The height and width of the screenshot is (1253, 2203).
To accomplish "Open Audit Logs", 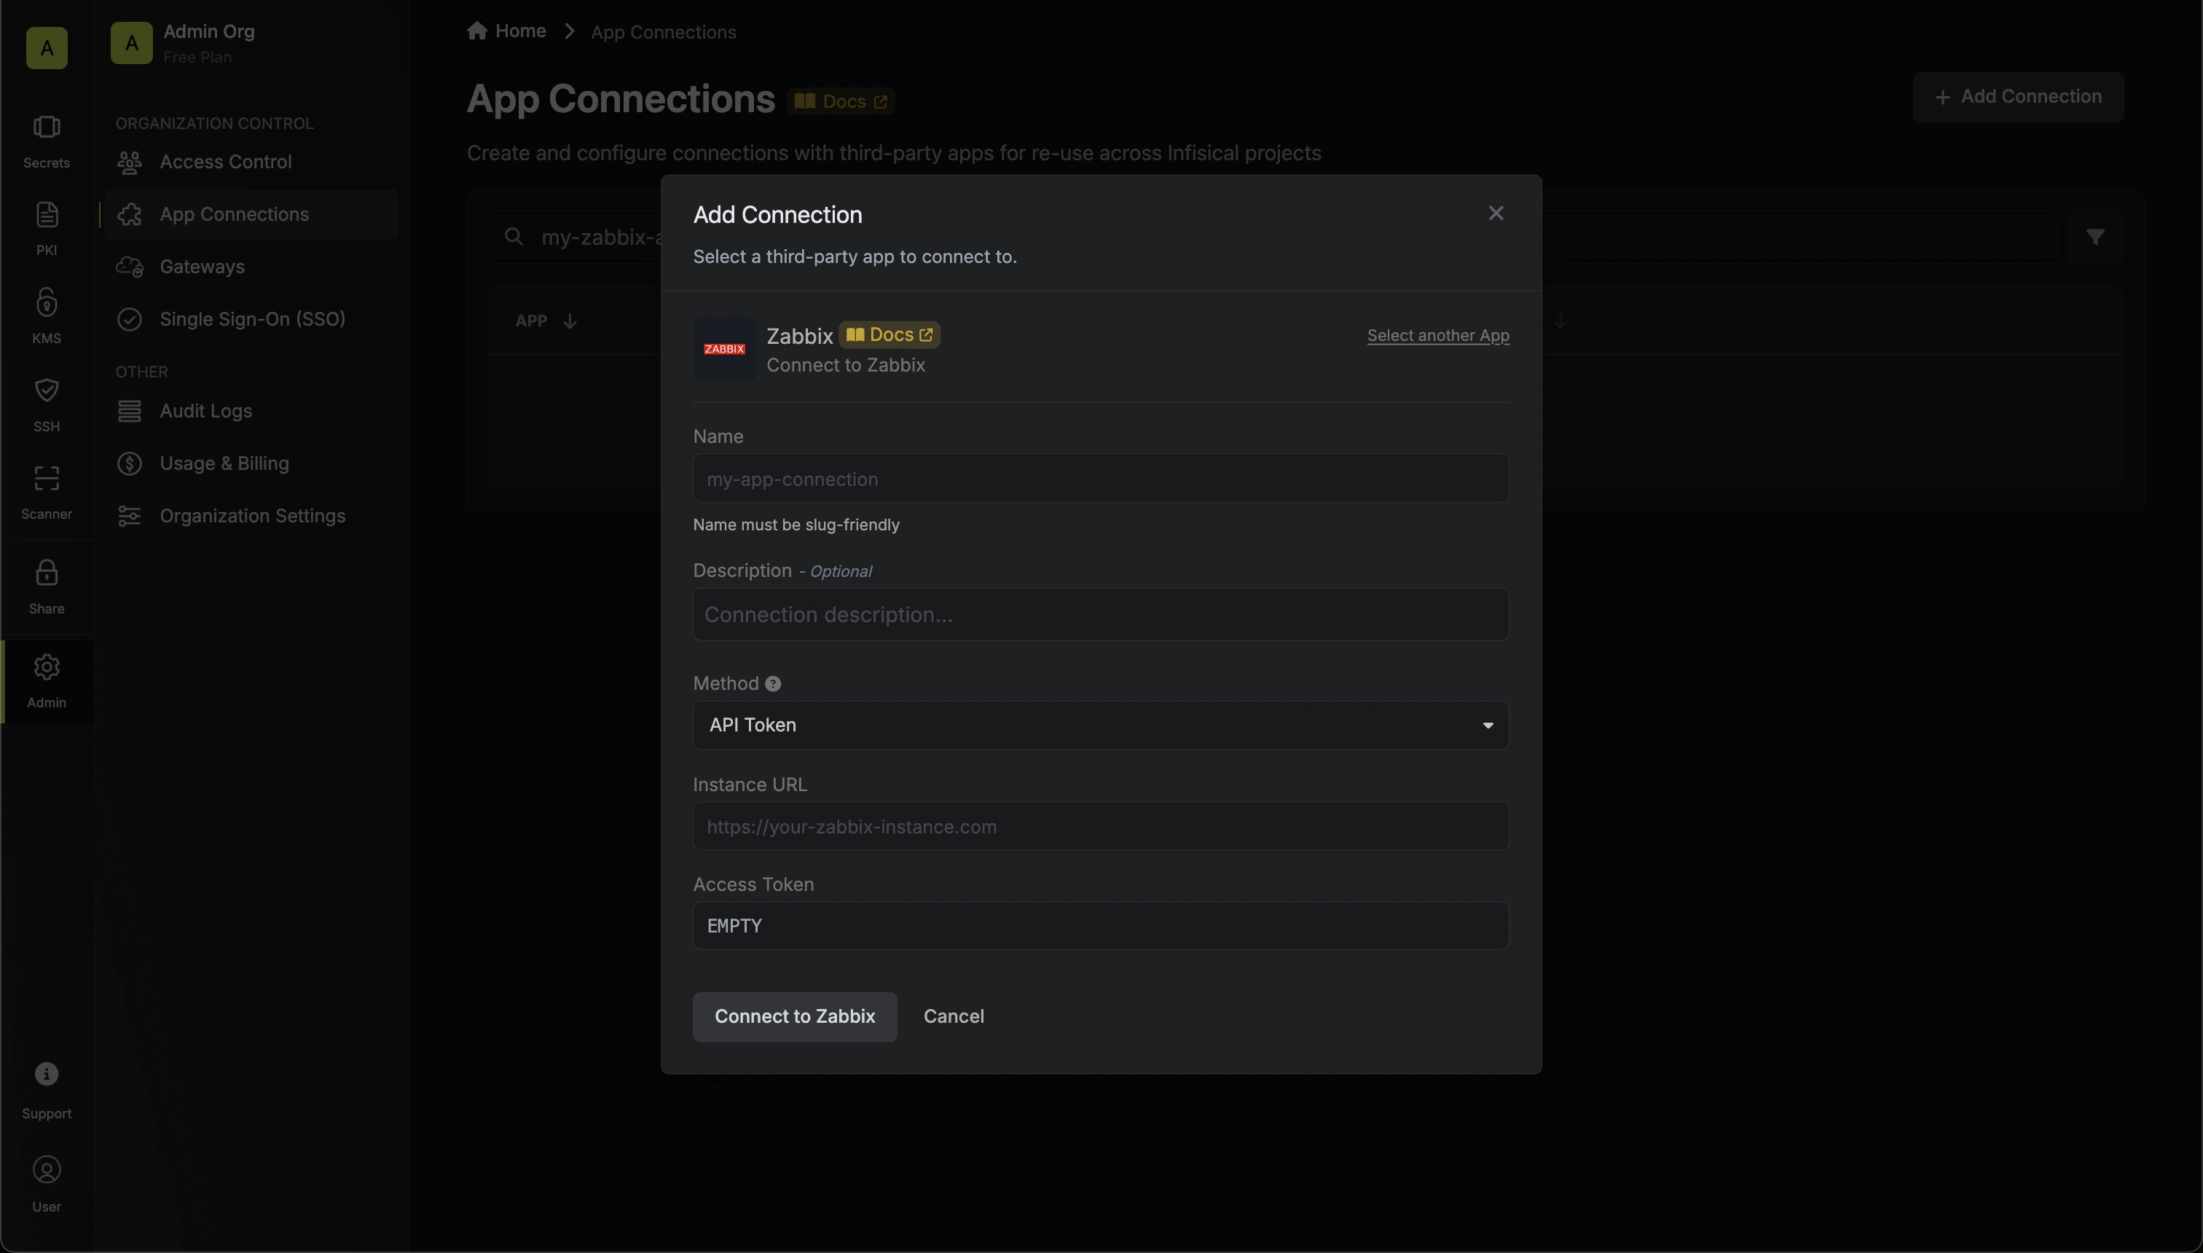I will (251, 412).
